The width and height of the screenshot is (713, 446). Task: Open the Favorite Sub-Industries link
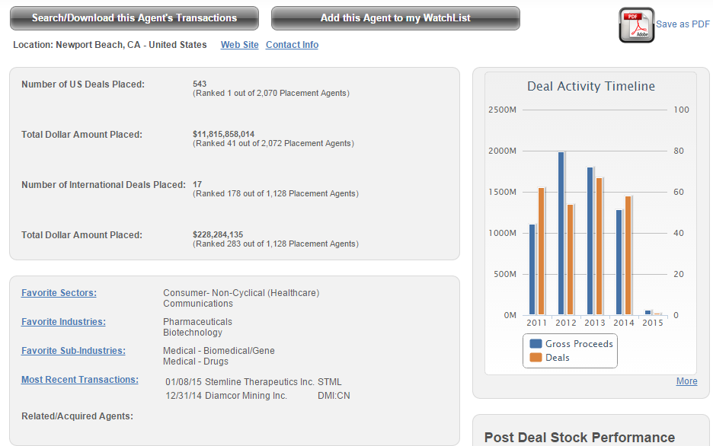73,351
